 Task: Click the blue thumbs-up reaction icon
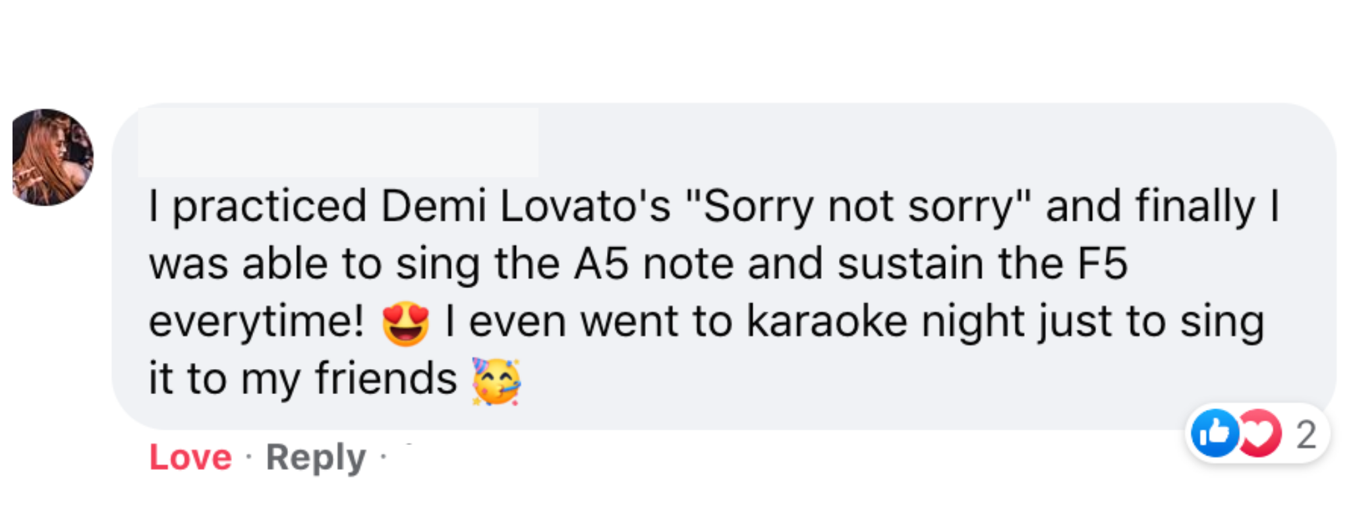(1215, 434)
